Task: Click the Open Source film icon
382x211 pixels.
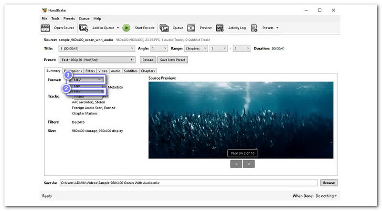Action: (x=45, y=28)
